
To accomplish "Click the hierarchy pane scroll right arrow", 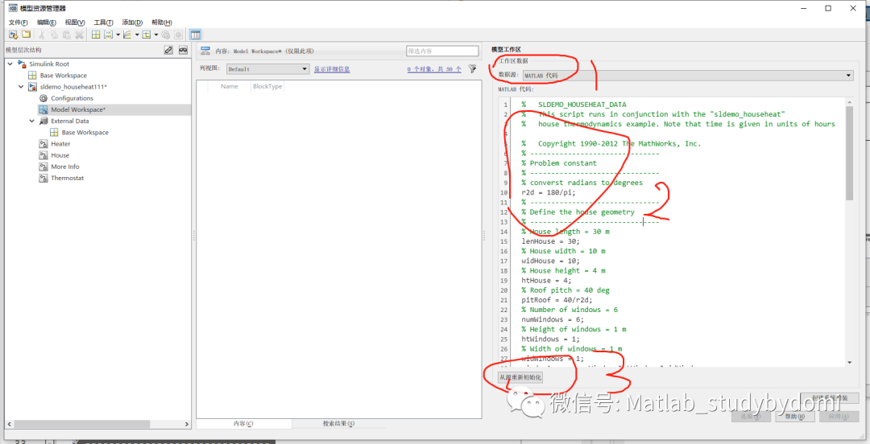I will [x=186, y=424].
